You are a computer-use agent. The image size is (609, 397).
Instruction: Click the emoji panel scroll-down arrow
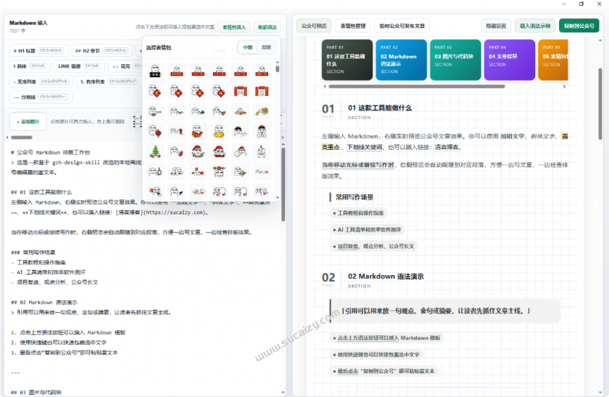click(x=277, y=197)
